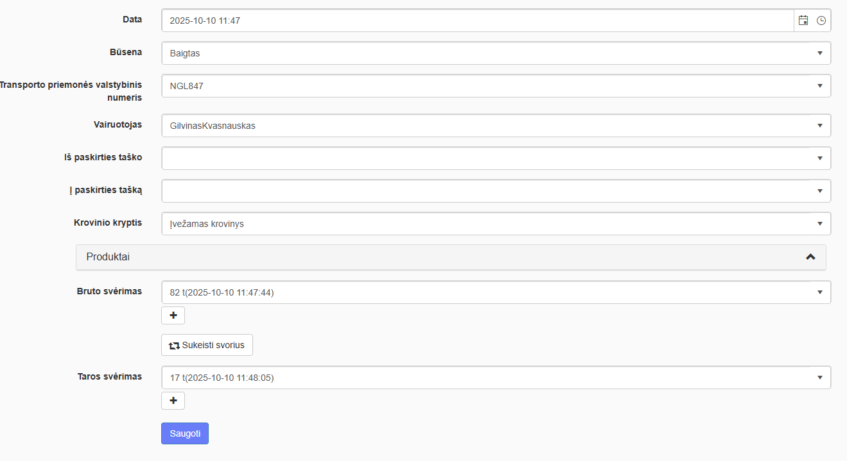Open the Bruto svėrimas weight dropdown
This screenshot has height=461, width=847.
[488, 292]
